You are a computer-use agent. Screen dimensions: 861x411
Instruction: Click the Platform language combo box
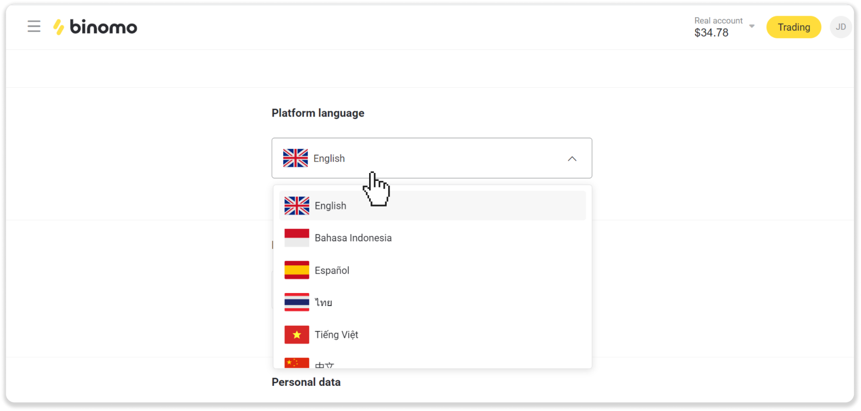[x=431, y=158]
